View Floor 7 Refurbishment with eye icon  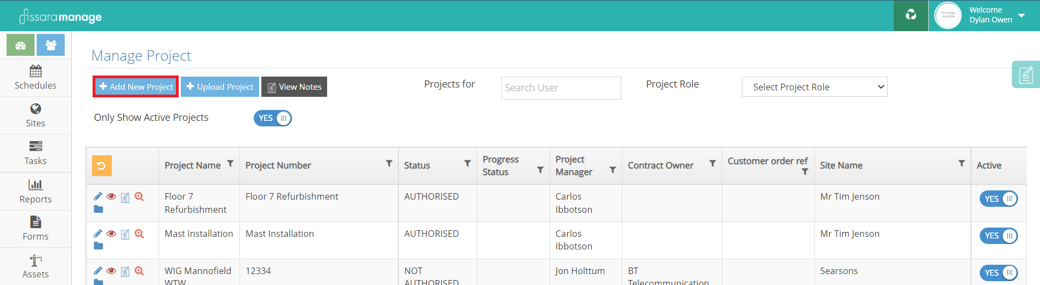pyautogui.click(x=111, y=196)
